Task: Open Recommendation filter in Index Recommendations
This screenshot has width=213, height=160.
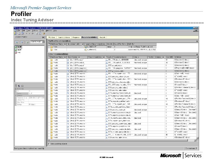Action: [104, 57]
